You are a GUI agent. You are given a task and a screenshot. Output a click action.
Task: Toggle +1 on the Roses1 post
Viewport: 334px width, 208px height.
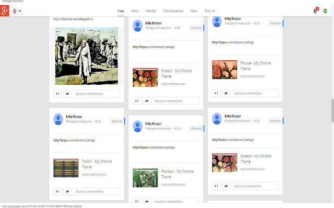137,101
